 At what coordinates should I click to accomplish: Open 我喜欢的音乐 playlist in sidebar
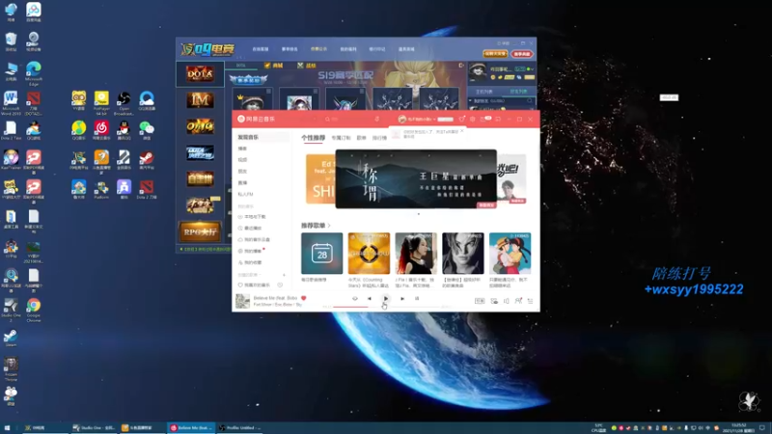click(x=255, y=285)
